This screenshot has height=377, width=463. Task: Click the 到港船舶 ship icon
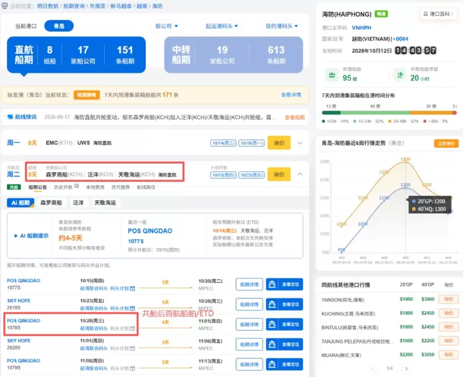point(332,75)
